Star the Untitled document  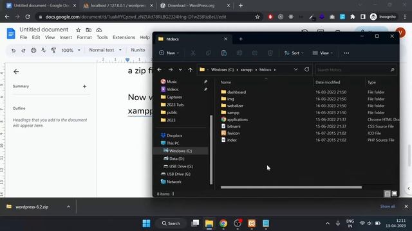pos(79,30)
